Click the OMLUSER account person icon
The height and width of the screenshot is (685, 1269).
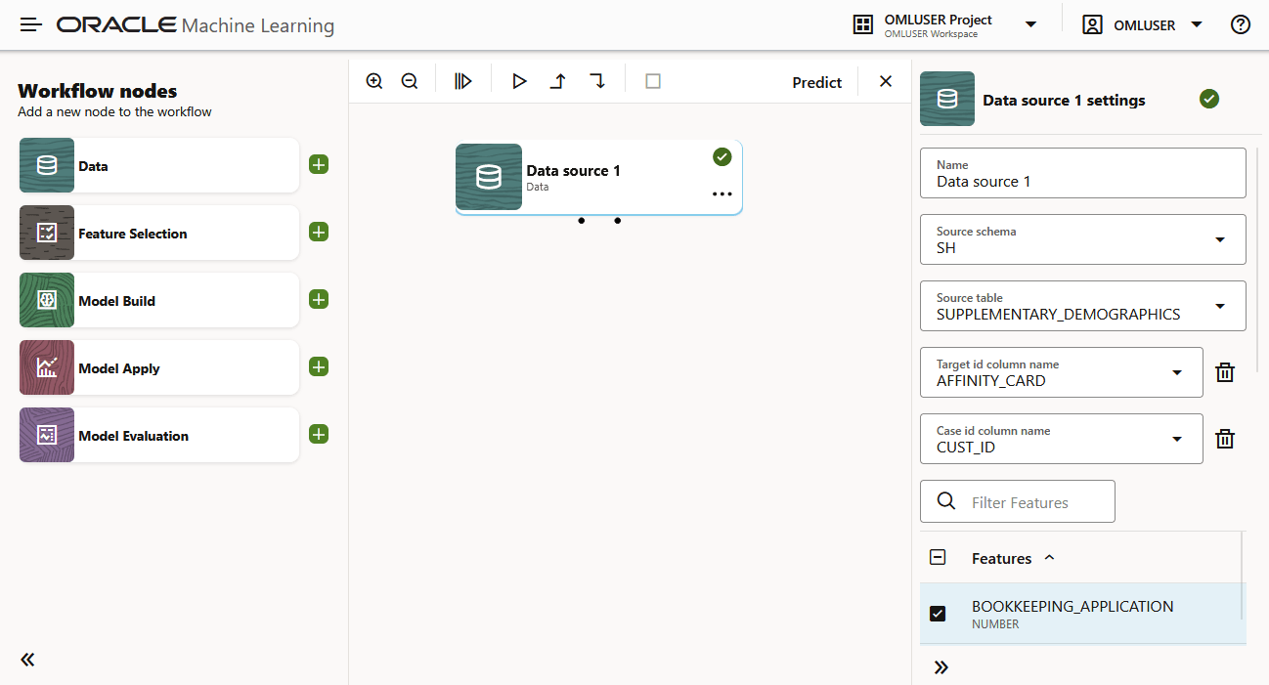click(1092, 25)
